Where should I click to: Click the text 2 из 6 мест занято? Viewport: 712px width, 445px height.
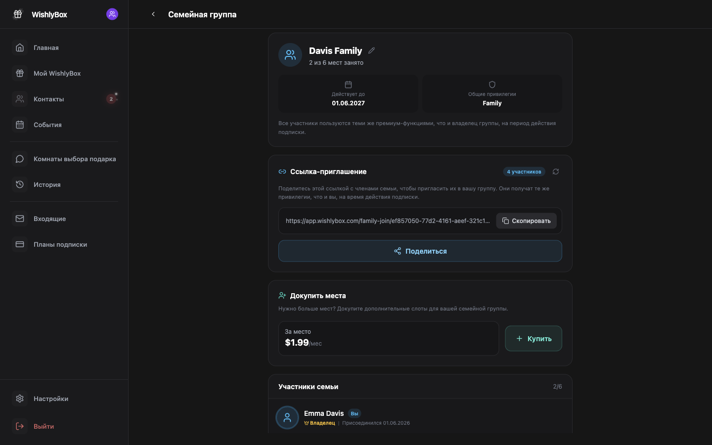[x=336, y=63]
